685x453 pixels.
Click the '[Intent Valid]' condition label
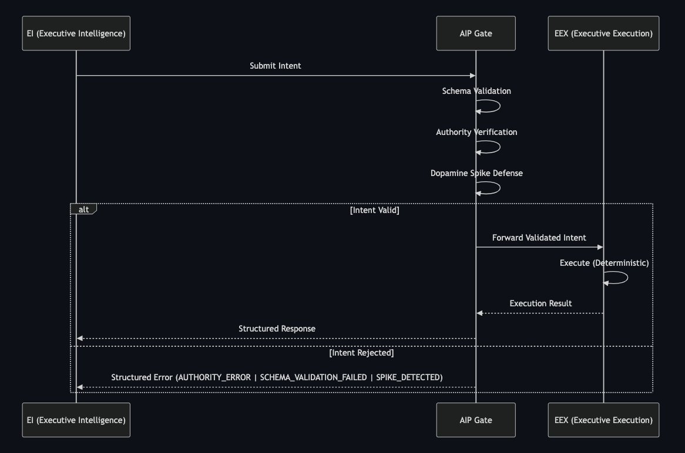(374, 210)
